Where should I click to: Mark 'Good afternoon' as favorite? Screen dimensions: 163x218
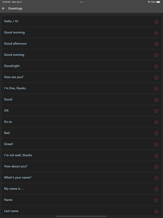(156, 44)
